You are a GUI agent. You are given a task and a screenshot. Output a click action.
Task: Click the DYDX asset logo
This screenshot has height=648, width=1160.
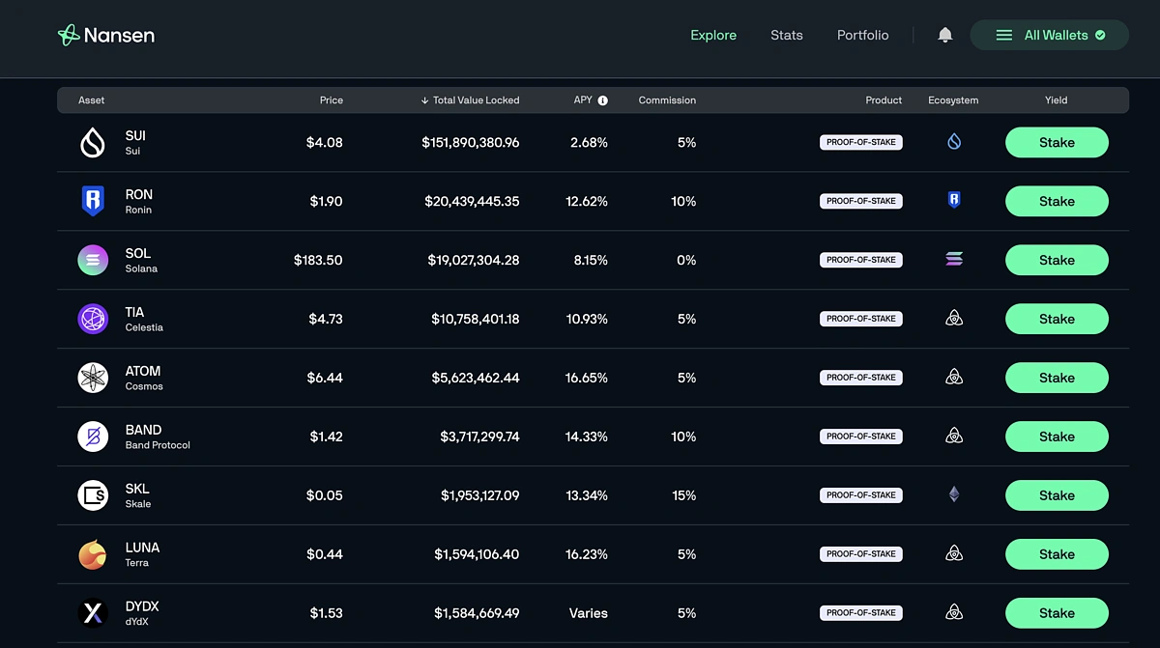pos(93,614)
